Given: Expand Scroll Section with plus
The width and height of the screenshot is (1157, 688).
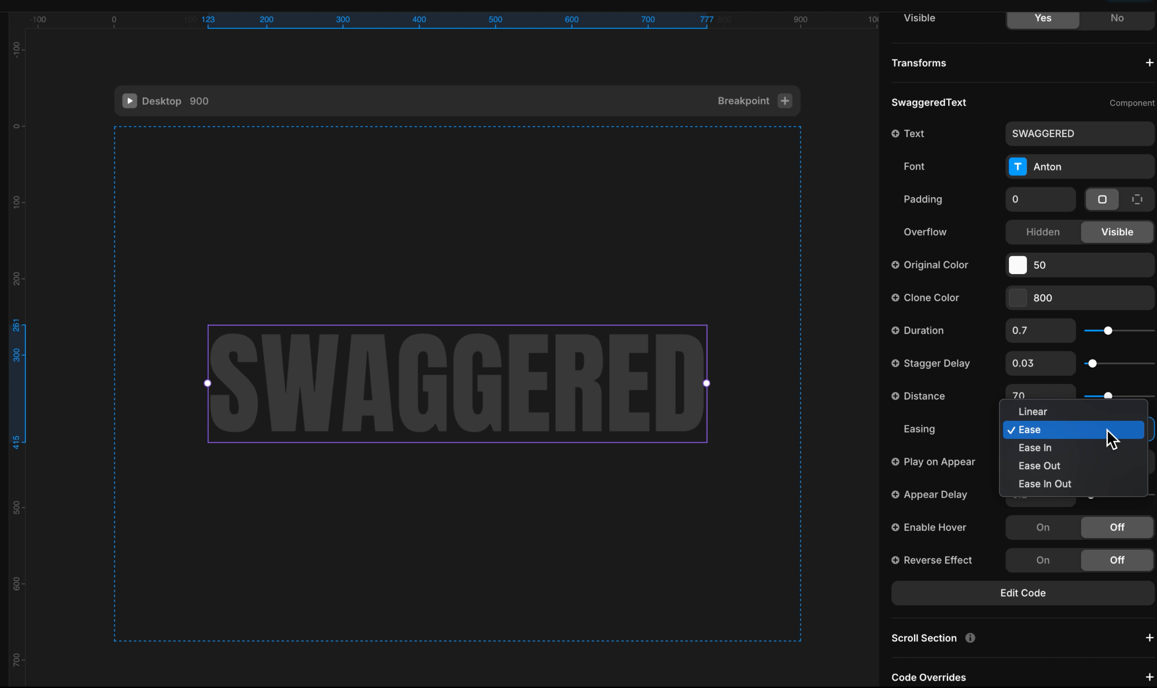Looking at the screenshot, I should (x=1149, y=638).
